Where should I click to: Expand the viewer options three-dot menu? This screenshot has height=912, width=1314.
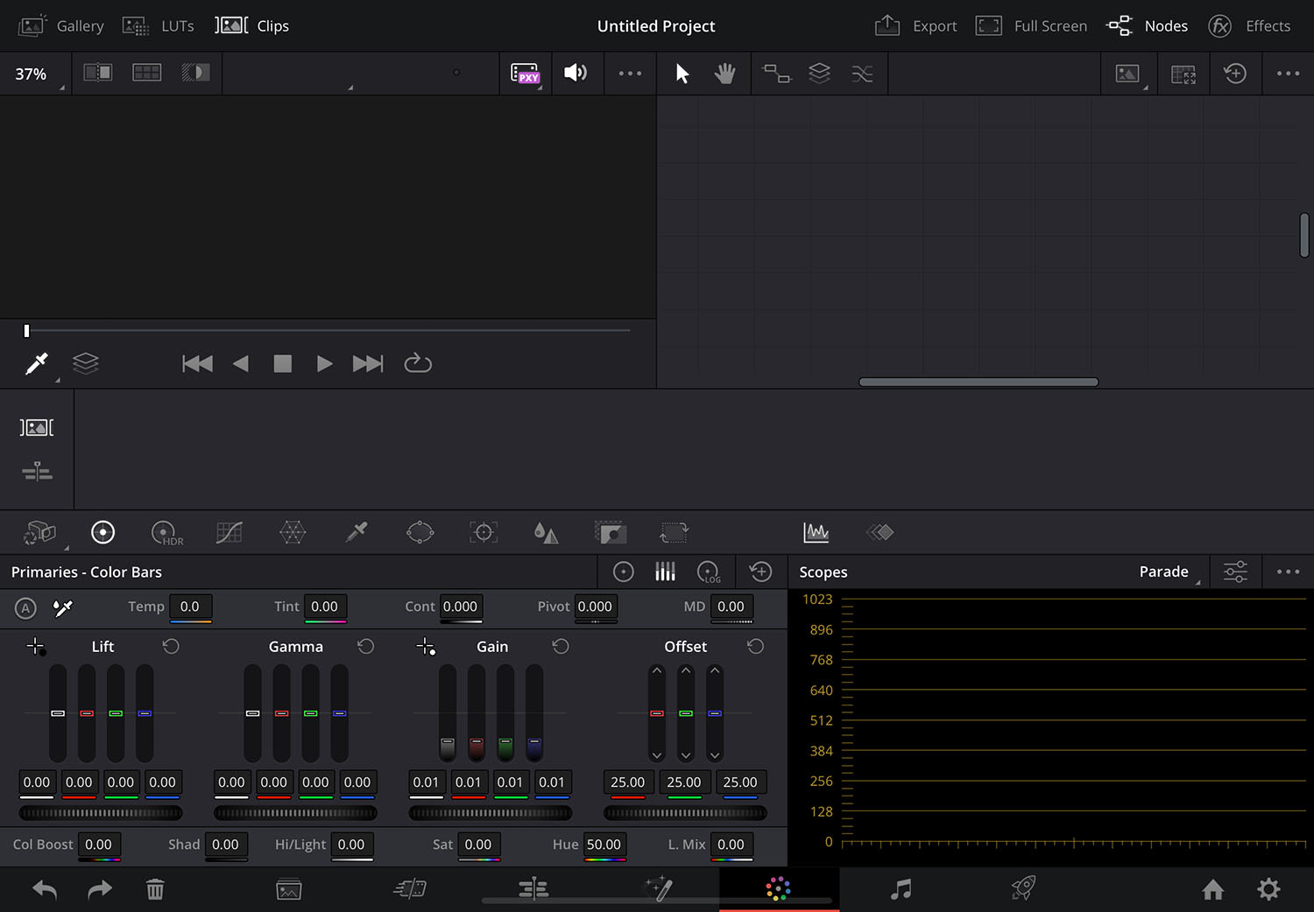tap(630, 74)
